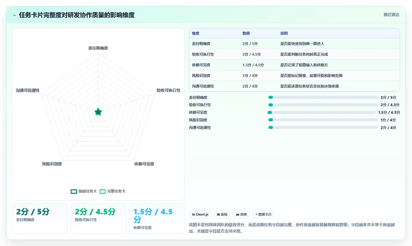Screen dimensions: 412x246
Task: Select the 沟通可追溯性 table row cell
Action: [x=203, y=86]
